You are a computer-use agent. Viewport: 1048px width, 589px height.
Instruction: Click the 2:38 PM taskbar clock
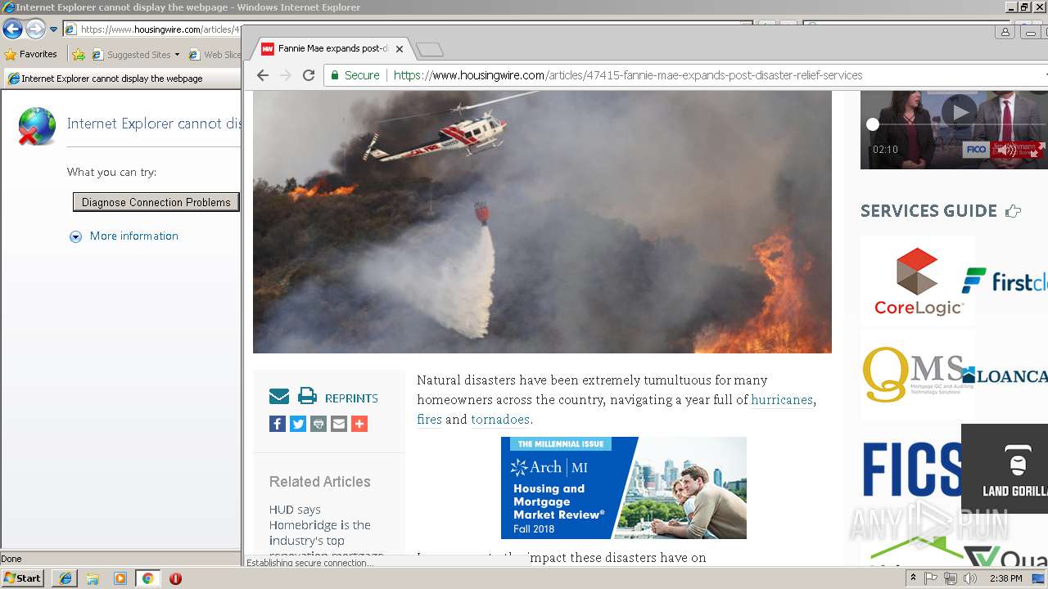(1005, 578)
